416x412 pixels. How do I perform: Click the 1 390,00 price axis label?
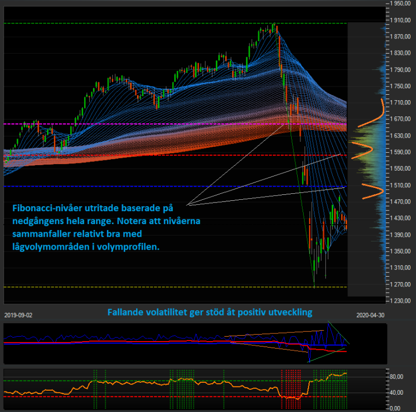click(x=400, y=235)
